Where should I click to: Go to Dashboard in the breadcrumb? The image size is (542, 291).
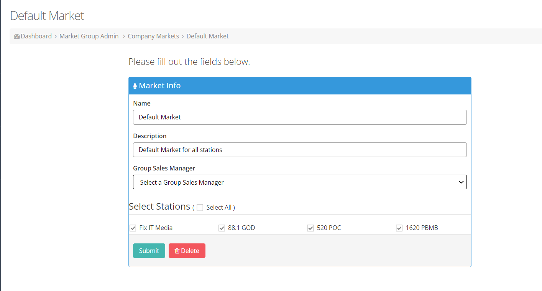(x=36, y=36)
